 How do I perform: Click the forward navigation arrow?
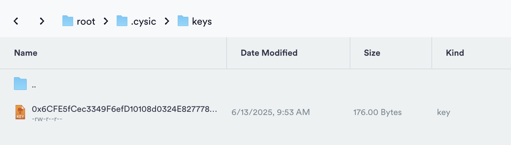tap(42, 21)
